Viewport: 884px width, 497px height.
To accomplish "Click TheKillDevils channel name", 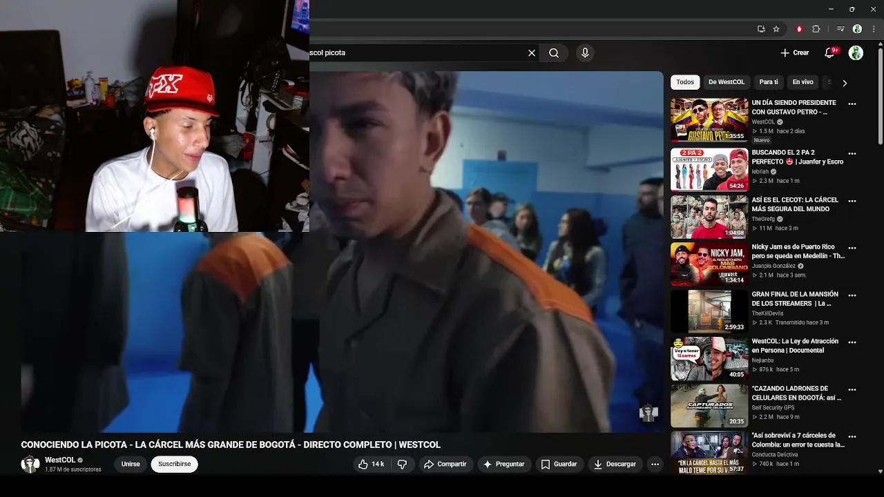I will pyautogui.click(x=767, y=313).
